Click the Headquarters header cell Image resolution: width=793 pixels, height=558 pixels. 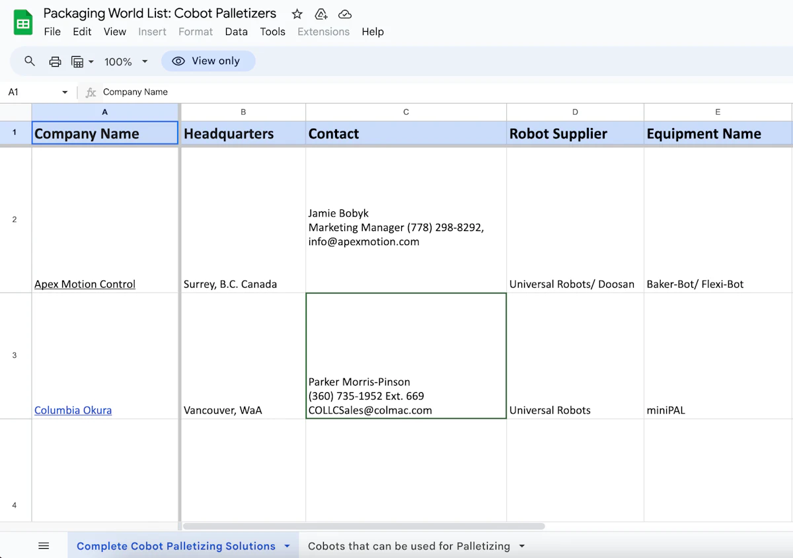tap(243, 133)
